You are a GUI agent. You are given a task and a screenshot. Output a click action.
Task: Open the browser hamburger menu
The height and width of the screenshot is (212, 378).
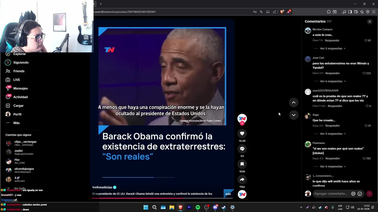pos(374,12)
